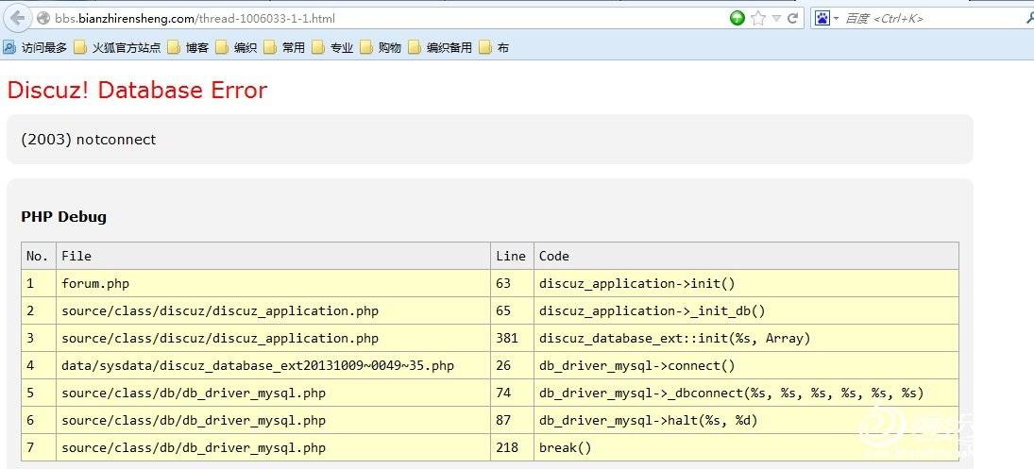This screenshot has width=1034, height=469.
Task: Click the Discuz! Database Error heading
Action: coord(137,90)
